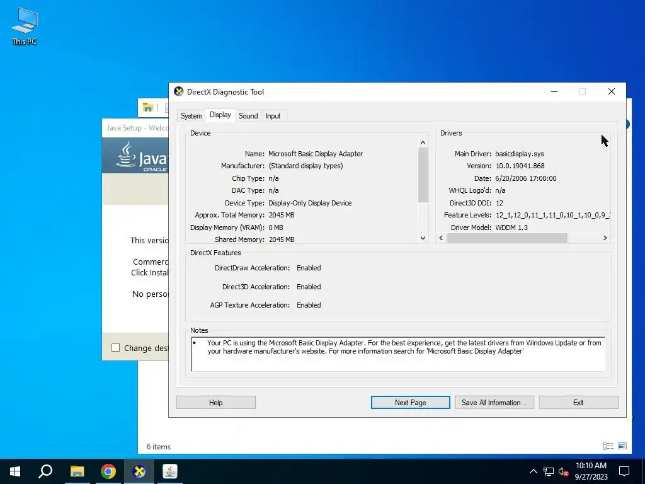This screenshot has height=484, width=645.
Task: Click inside the Notes text box
Action: (x=398, y=355)
